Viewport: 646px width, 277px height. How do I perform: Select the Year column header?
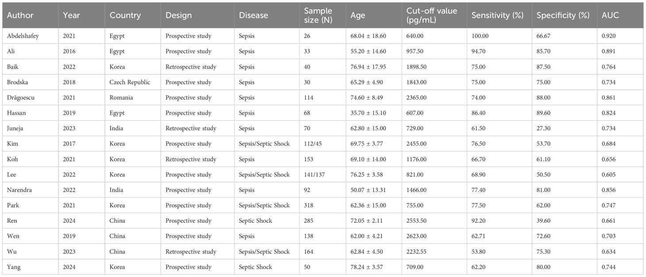(71, 15)
